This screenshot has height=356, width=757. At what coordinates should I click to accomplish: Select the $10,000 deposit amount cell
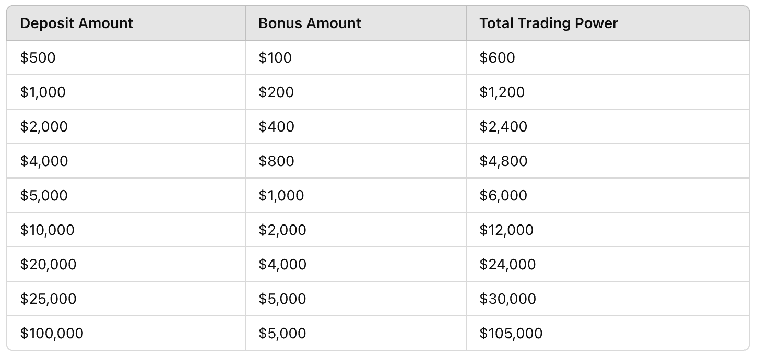coord(47,230)
